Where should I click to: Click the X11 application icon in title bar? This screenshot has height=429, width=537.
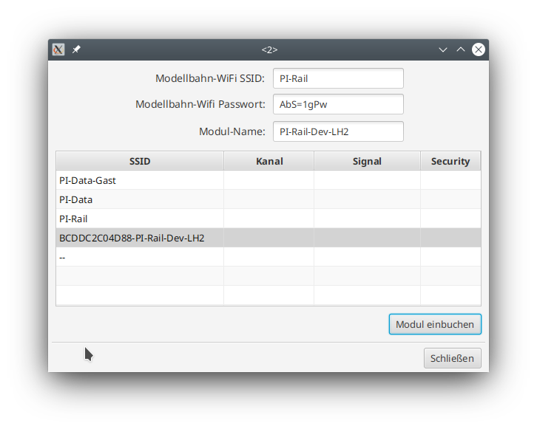tap(58, 49)
